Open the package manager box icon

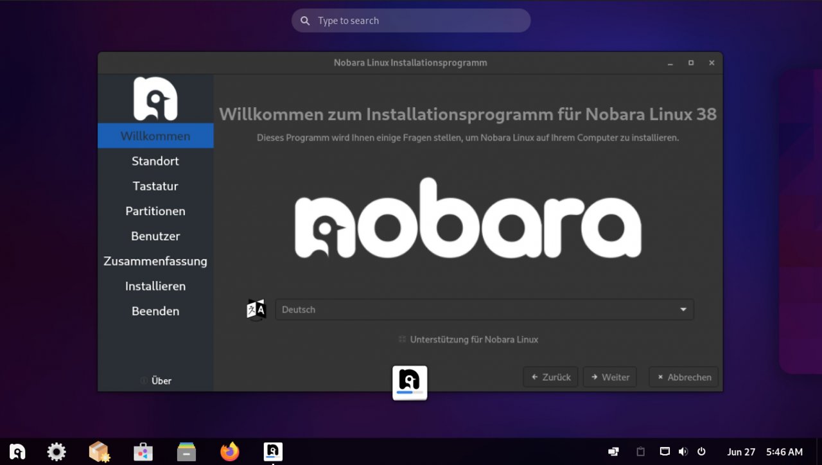[x=99, y=452]
